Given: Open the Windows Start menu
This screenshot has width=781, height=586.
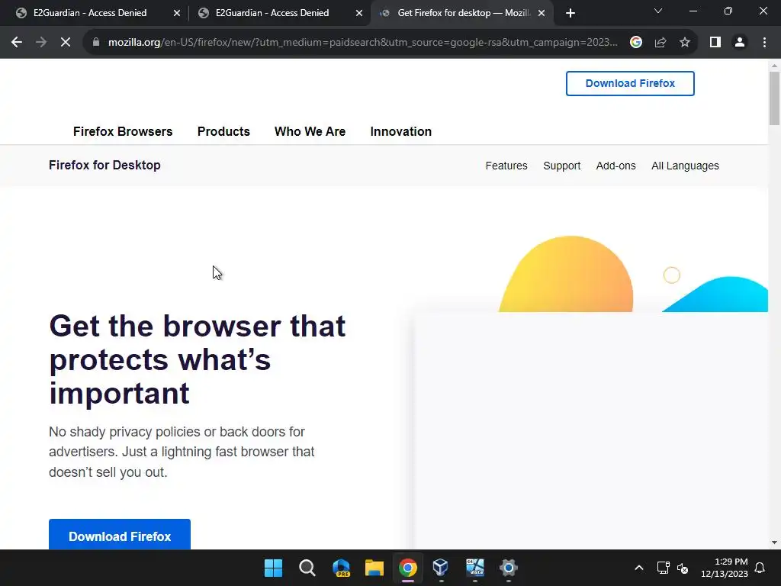Looking at the screenshot, I should click(273, 568).
